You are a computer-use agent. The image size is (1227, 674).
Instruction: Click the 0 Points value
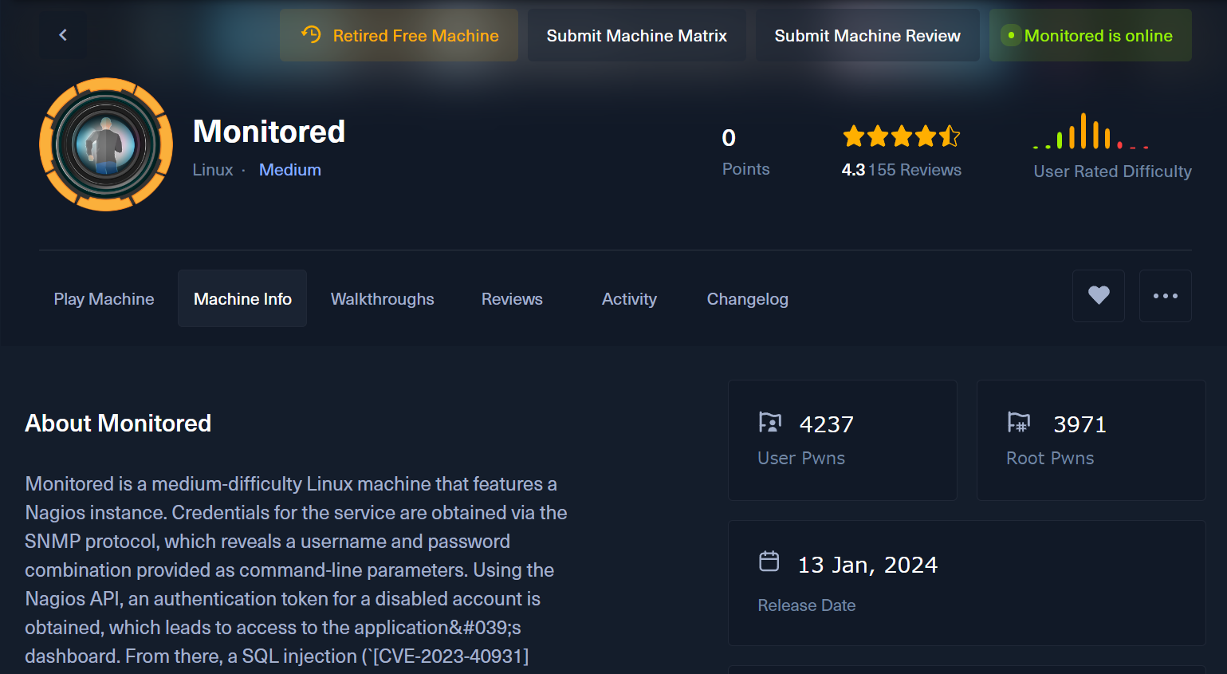click(729, 138)
